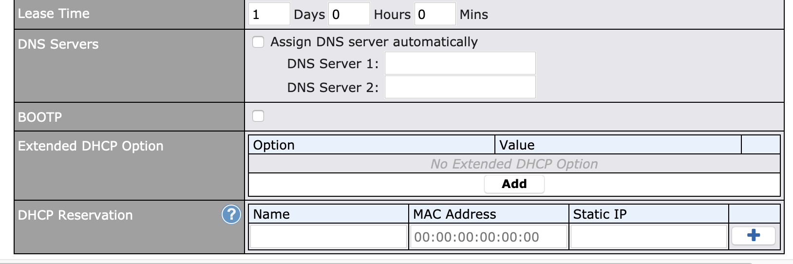The image size is (793, 264).
Task: Click the reservation Name input field
Action: [x=329, y=237]
